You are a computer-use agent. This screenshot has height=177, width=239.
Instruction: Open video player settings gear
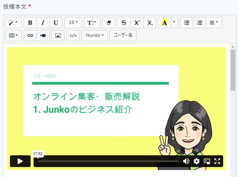click(197, 161)
